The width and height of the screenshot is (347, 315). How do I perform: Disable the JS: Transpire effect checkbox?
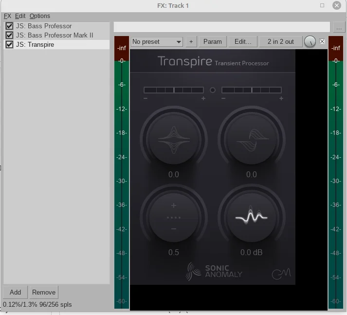9,44
